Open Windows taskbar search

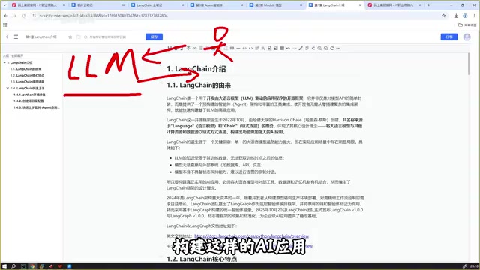pos(13,266)
